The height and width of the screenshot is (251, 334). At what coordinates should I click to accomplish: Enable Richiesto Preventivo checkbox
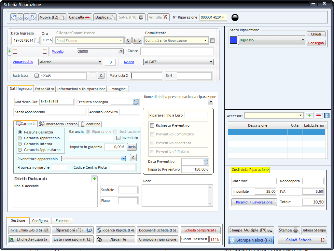(152, 126)
